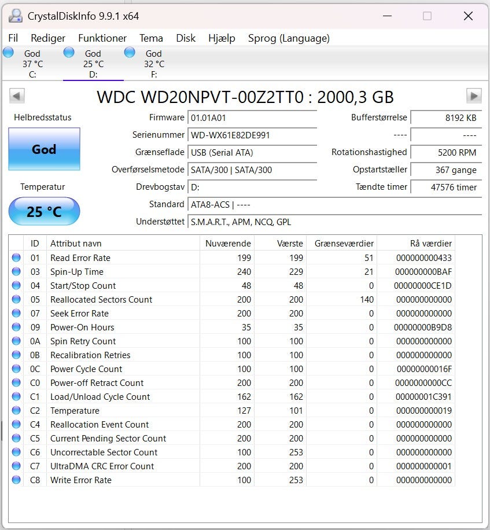
Task: Minimize the CrystalDiskInfo window
Action: pyautogui.click(x=387, y=16)
